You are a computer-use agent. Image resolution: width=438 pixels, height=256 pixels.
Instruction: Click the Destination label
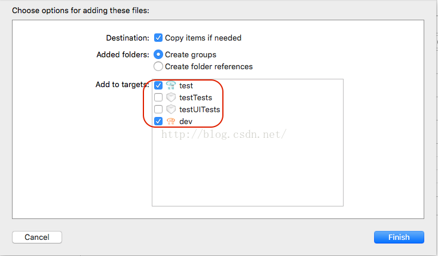[127, 38]
